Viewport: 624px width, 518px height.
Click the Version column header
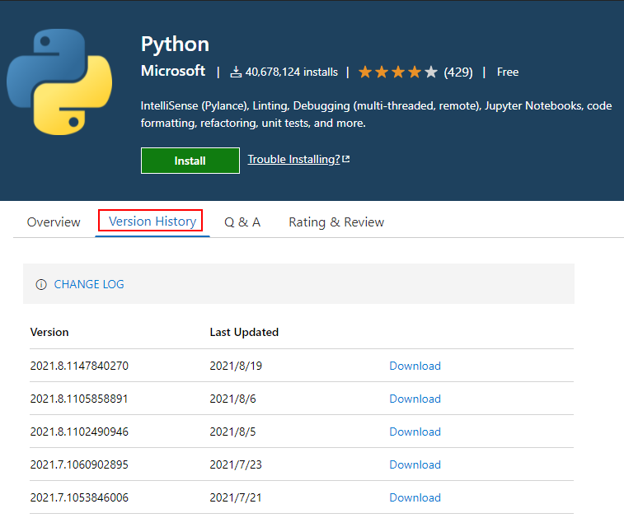[x=49, y=333]
